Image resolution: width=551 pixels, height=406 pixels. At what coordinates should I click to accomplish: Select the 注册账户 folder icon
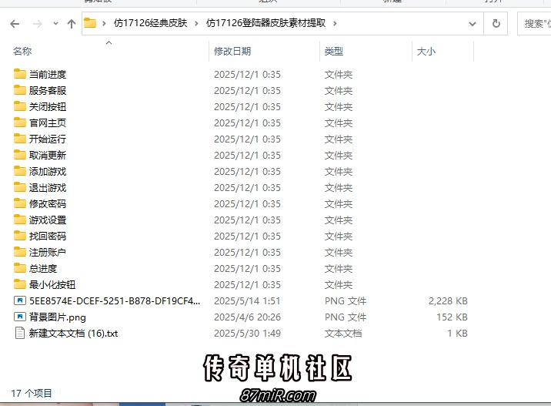(x=20, y=252)
